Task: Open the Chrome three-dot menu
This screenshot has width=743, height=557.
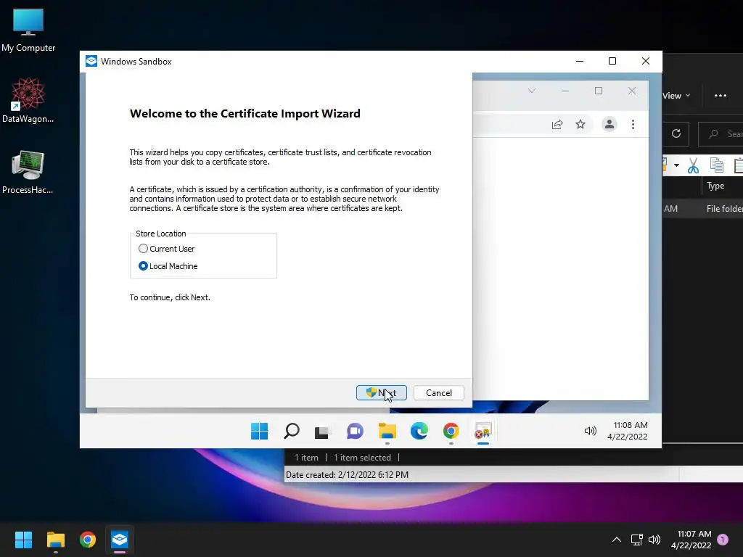Action: pyautogui.click(x=633, y=125)
